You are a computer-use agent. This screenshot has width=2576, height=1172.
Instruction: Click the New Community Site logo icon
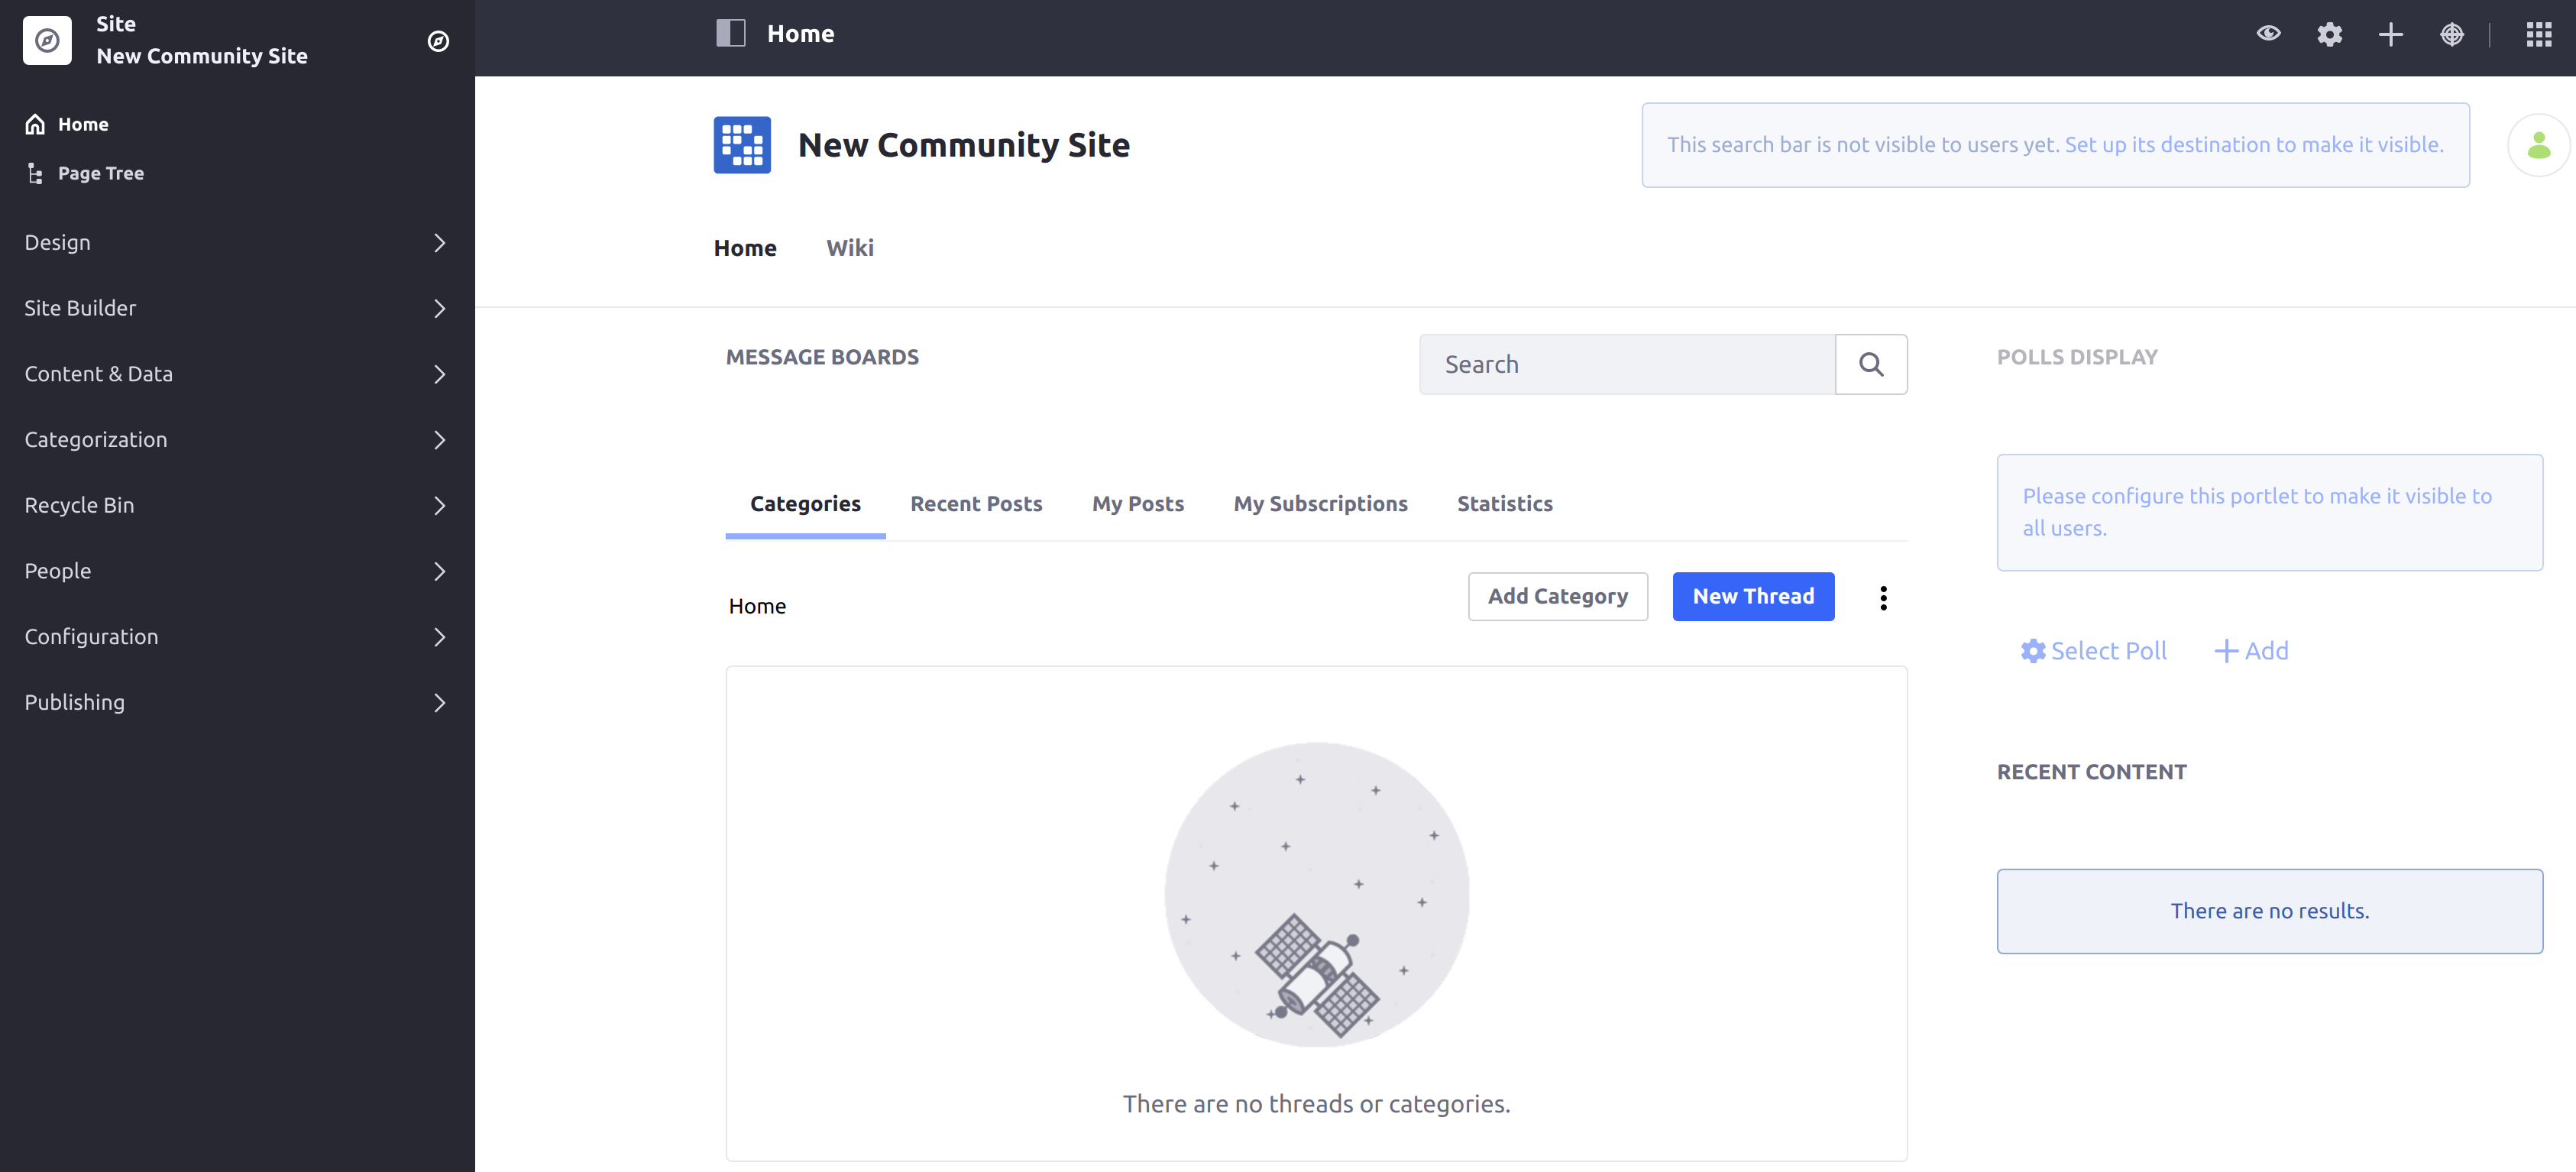(743, 144)
